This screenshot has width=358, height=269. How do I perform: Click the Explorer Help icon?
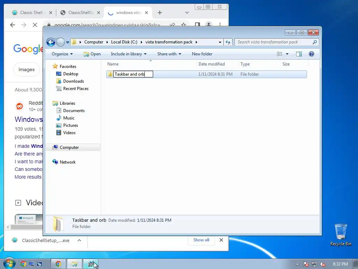tap(312, 54)
